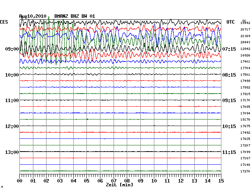Click the DC value "28443"

(x=245, y=42)
